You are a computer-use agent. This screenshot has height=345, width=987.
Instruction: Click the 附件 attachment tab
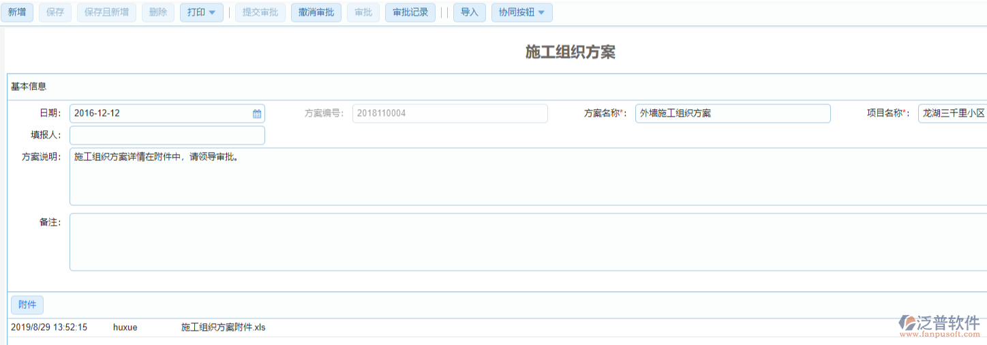pos(27,305)
